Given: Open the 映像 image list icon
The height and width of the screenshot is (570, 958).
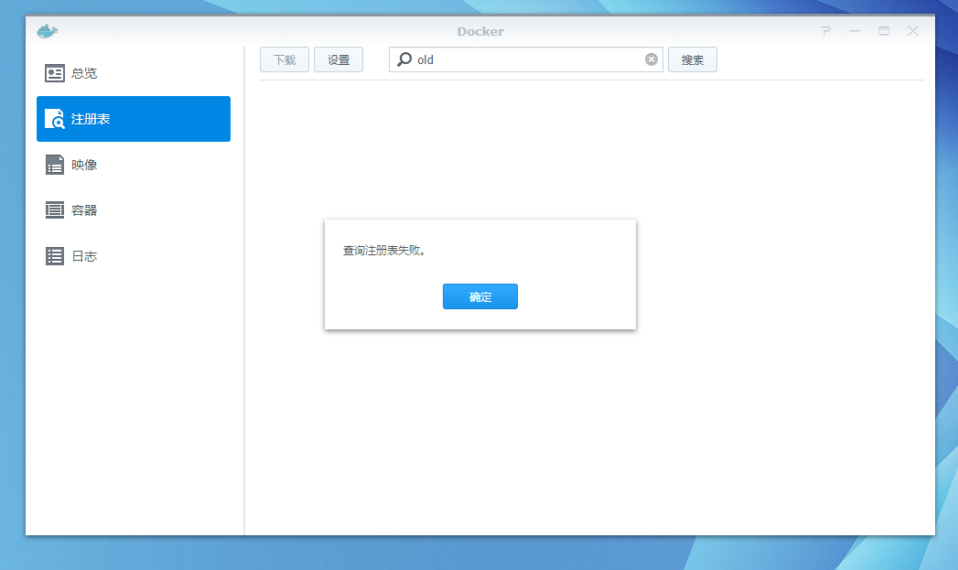Looking at the screenshot, I should (x=54, y=165).
